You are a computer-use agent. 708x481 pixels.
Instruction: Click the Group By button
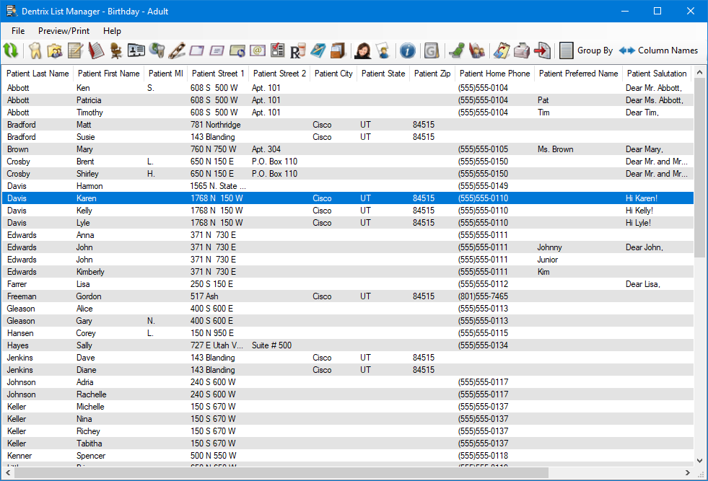586,50
